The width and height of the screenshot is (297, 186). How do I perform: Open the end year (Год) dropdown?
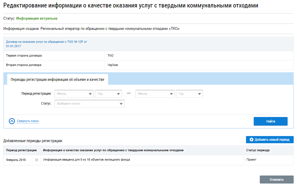pyautogui.click(x=189, y=94)
